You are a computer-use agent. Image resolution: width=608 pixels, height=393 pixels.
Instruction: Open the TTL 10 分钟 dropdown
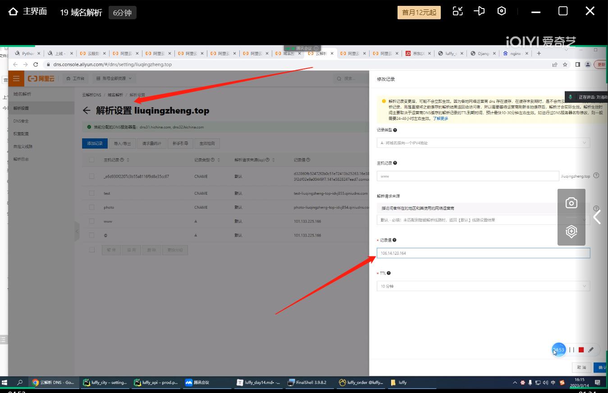pos(483,286)
